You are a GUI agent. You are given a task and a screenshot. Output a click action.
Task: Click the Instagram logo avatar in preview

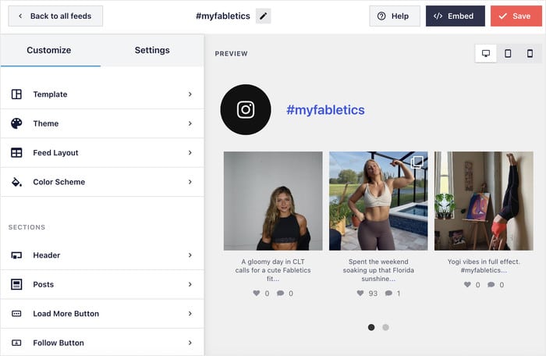[x=246, y=109]
